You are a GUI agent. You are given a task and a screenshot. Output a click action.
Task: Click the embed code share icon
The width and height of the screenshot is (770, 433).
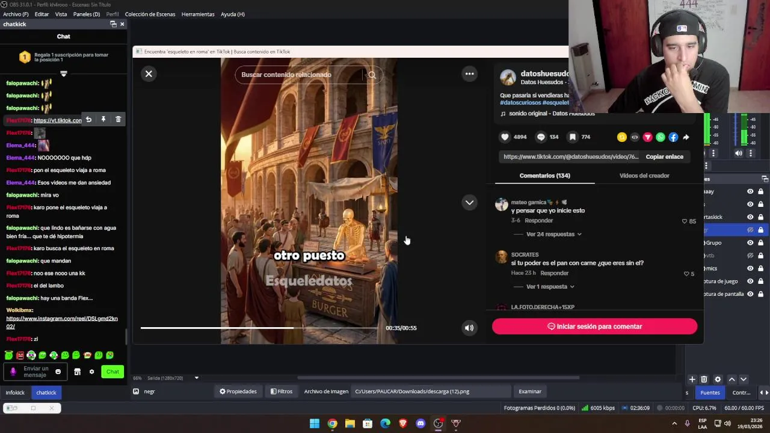[635, 137]
